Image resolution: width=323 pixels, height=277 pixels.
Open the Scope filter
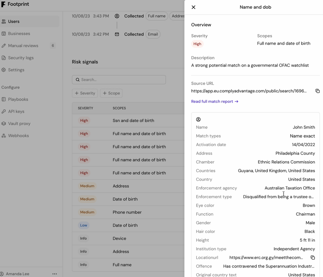pyautogui.click(x=111, y=93)
